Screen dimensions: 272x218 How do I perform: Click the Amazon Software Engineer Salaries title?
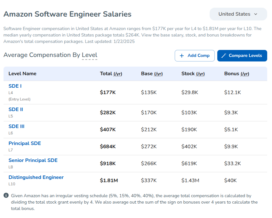point(68,14)
